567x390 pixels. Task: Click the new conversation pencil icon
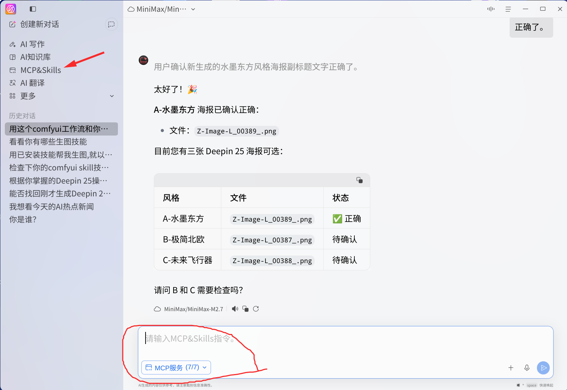tap(12, 24)
